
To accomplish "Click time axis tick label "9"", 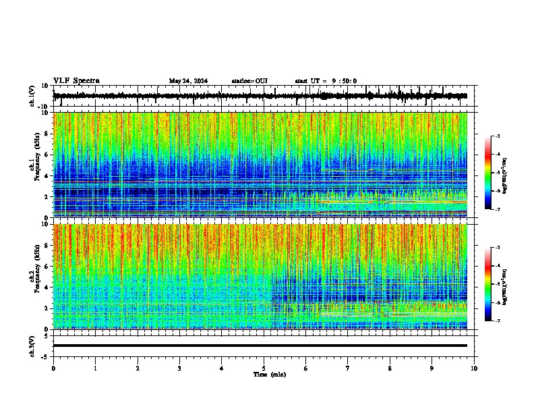I will point(432,368).
